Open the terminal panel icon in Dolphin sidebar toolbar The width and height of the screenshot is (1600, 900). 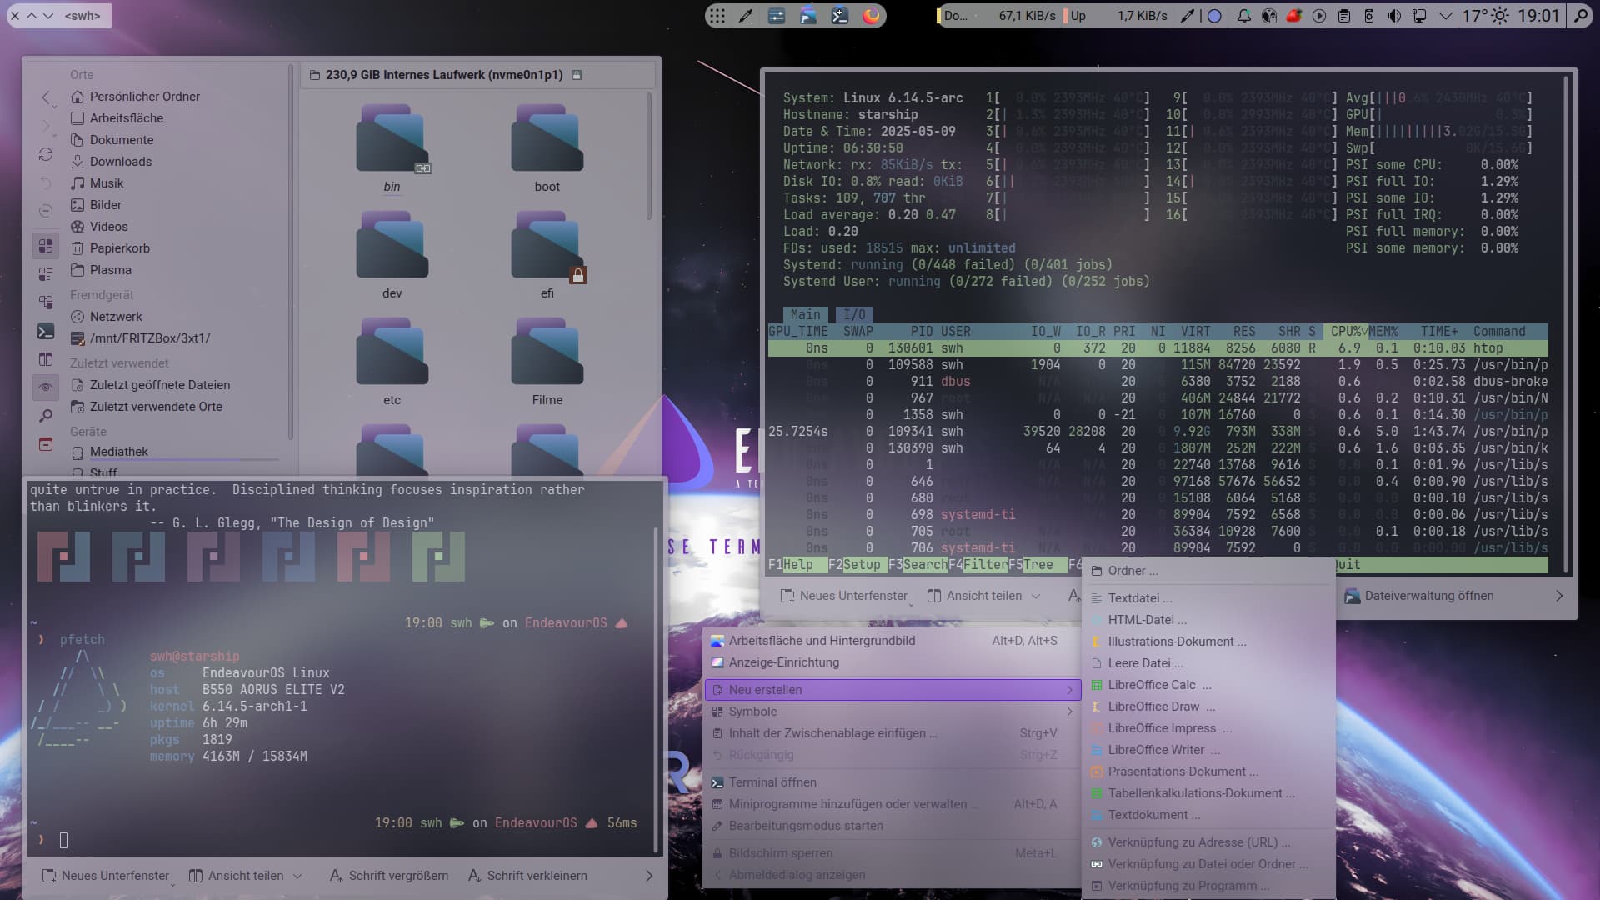(46, 332)
